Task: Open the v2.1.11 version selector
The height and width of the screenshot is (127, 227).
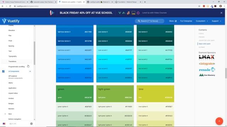Action: [x=13, y=124]
